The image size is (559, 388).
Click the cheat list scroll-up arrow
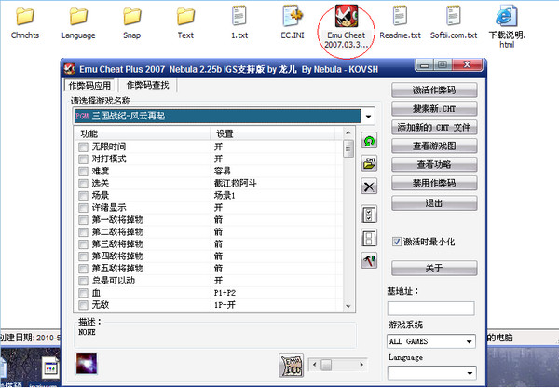pos(348,132)
